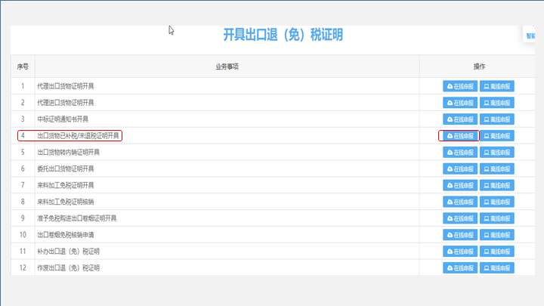The width and height of the screenshot is (544, 306).
Task: Select the row number 7 cell
Action: pyautogui.click(x=23, y=185)
